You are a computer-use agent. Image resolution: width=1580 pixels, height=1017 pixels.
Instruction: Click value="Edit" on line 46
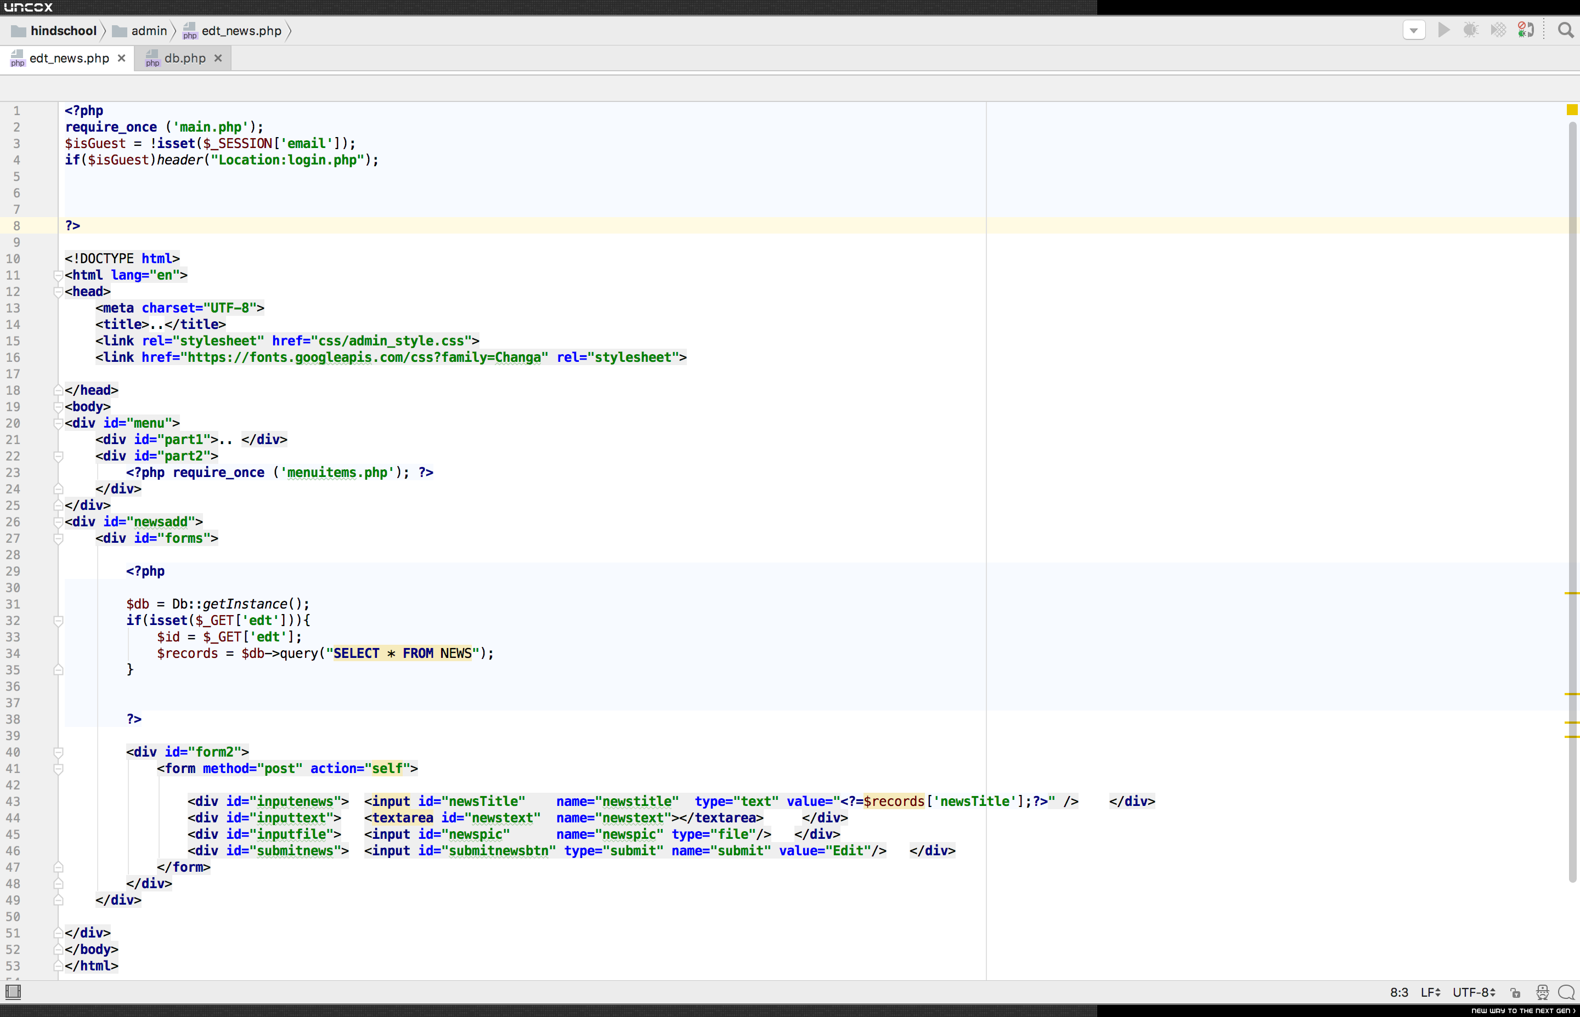[825, 850]
